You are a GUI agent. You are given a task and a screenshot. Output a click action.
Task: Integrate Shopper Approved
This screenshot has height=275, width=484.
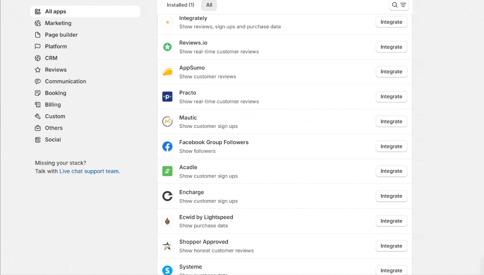coord(391,246)
